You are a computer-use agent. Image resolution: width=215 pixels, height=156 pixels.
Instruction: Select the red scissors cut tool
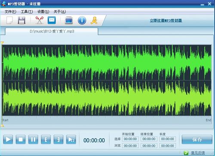coord(39,20)
